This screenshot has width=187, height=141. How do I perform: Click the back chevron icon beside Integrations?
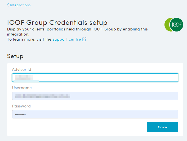[8, 5]
